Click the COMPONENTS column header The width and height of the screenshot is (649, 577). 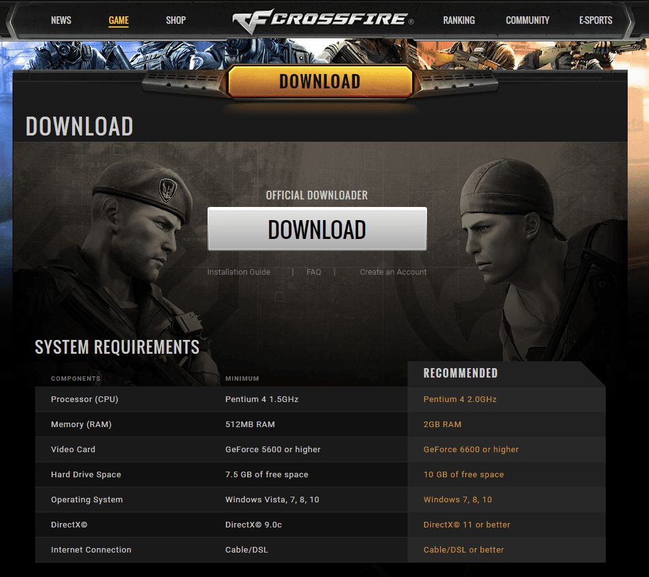[x=76, y=378]
